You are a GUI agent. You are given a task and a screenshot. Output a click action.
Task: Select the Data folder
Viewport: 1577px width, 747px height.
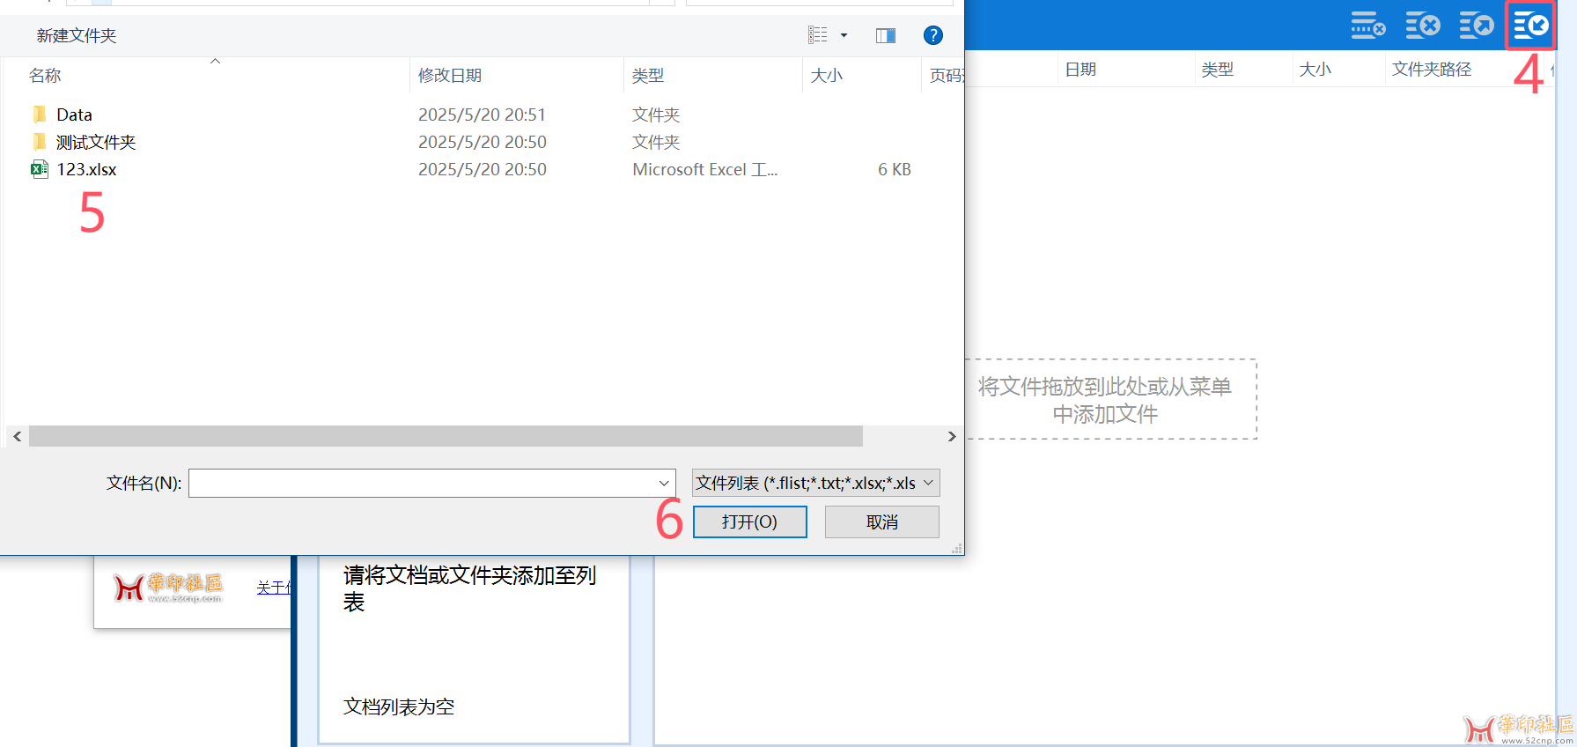pyautogui.click(x=74, y=115)
